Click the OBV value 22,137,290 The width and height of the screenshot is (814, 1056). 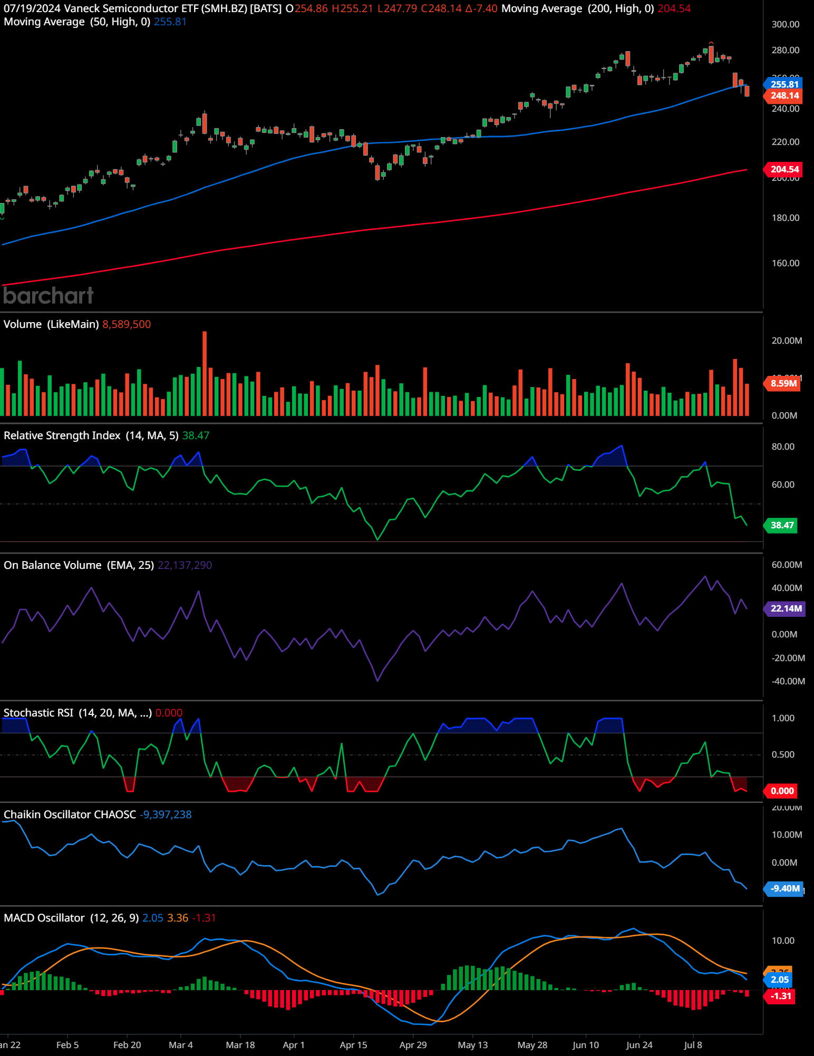185,565
